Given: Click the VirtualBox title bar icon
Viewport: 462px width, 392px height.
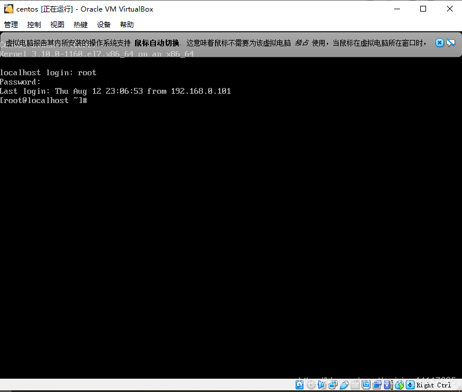Looking at the screenshot, I should pos(9,9).
